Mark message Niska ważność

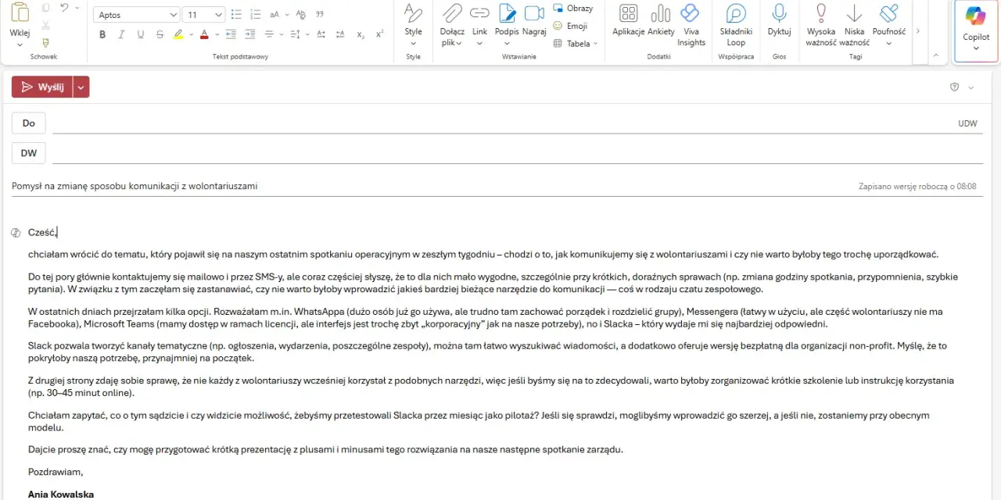coord(854,24)
